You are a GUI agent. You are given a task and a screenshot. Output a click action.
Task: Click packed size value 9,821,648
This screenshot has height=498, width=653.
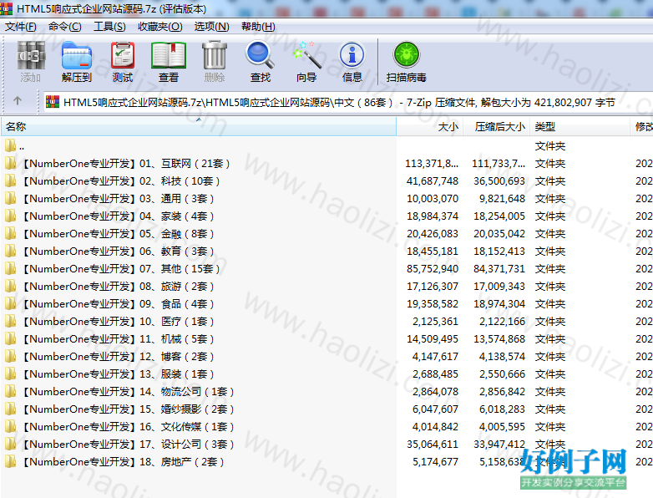pos(502,198)
